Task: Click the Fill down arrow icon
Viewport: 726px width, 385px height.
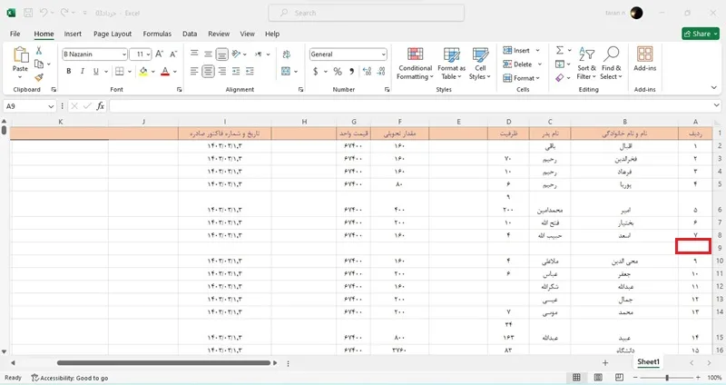Action: [560, 64]
